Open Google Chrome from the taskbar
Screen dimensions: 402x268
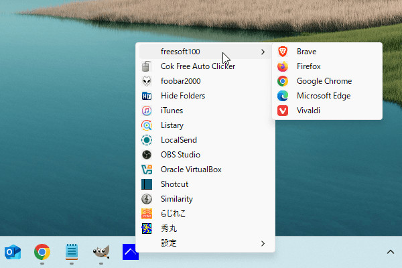(x=42, y=252)
